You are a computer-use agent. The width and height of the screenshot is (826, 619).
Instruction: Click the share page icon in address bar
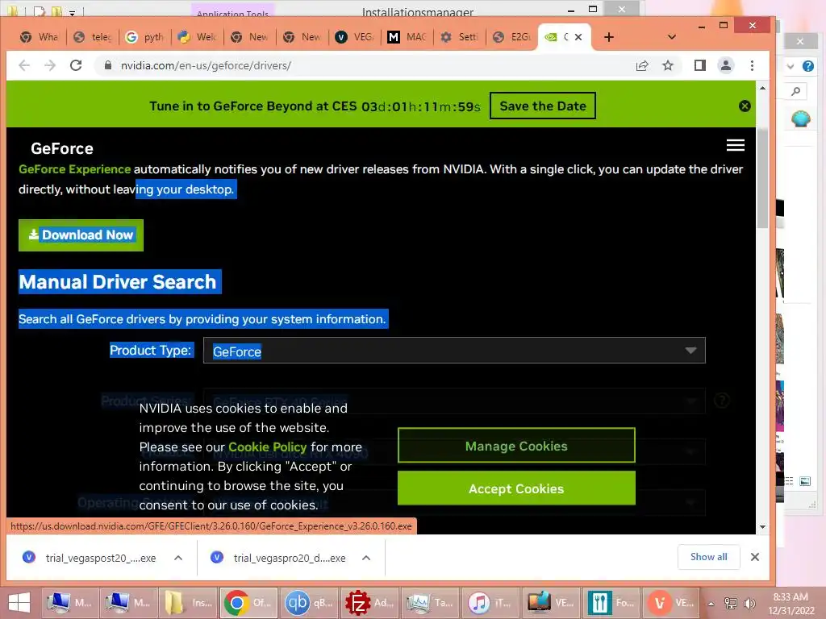pyautogui.click(x=642, y=65)
